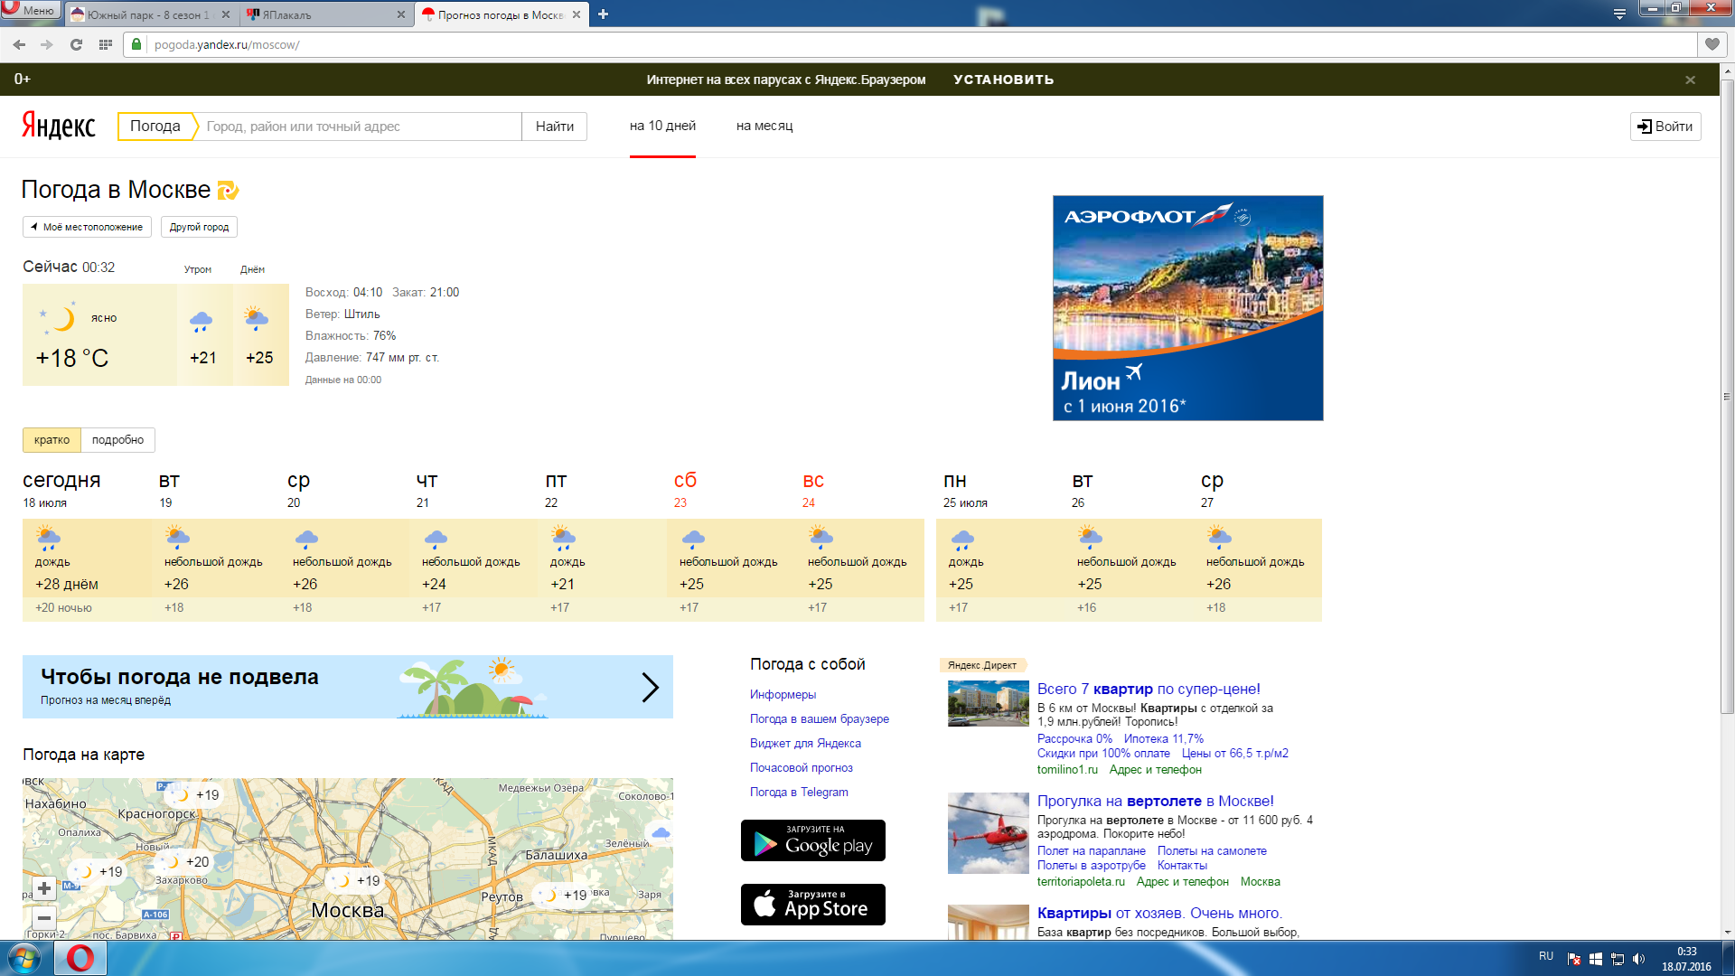Open Погода в вашем браузере link
The height and width of the screenshot is (976, 1735).
(x=820, y=718)
